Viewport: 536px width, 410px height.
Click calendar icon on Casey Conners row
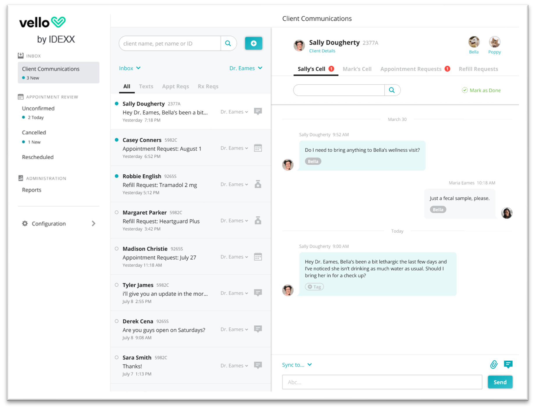click(x=258, y=148)
